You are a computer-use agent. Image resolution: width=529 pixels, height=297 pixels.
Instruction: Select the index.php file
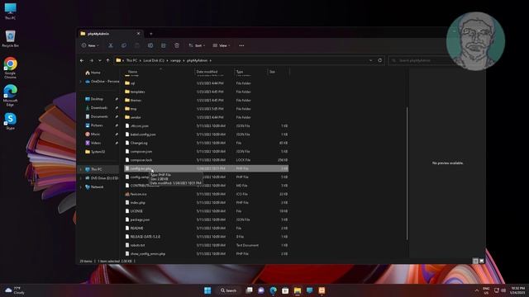(x=206, y=202)
